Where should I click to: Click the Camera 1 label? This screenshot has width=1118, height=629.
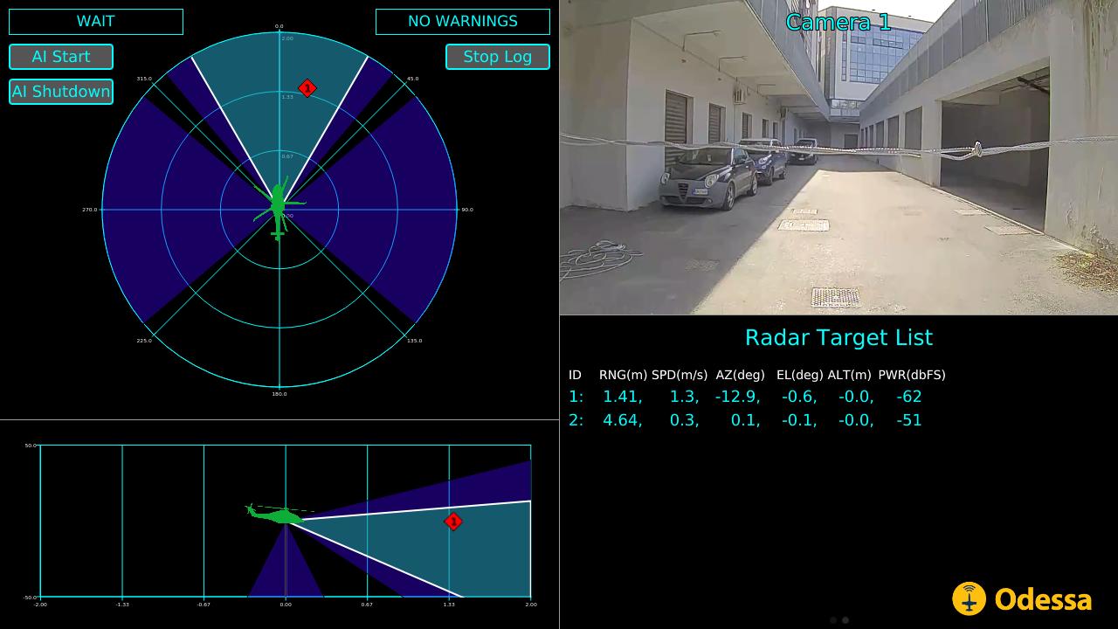(x=838, y=23)
